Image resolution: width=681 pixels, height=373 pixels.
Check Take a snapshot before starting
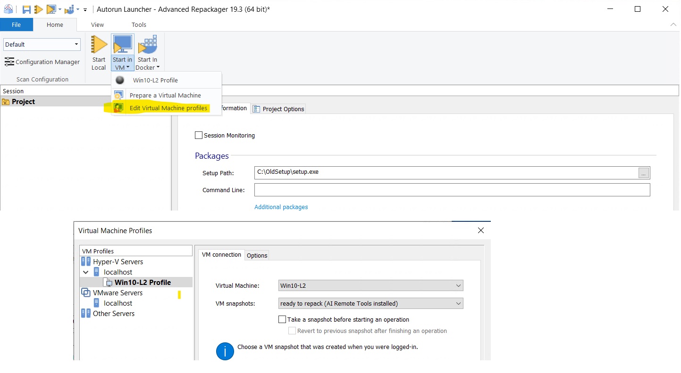coord(282,320)
